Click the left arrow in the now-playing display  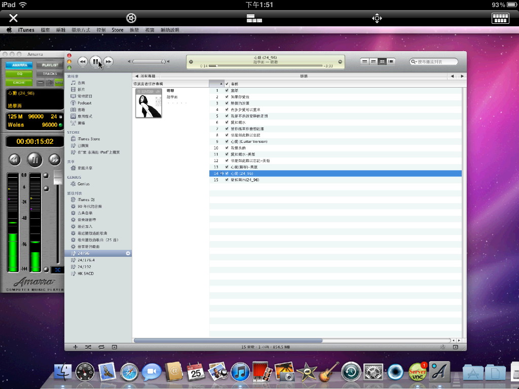pyautogui.click(x=191, y=62)
